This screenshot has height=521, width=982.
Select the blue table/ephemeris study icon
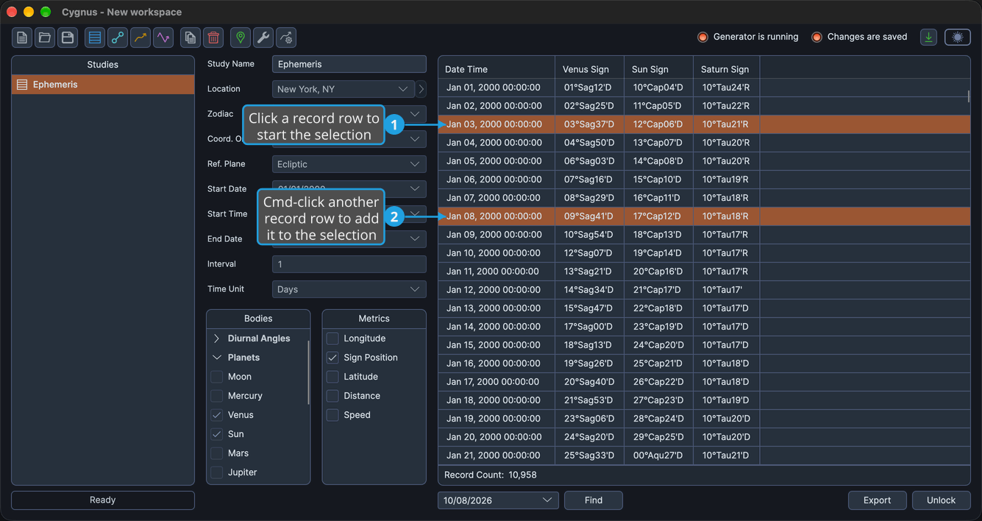[x=95, y=38]
